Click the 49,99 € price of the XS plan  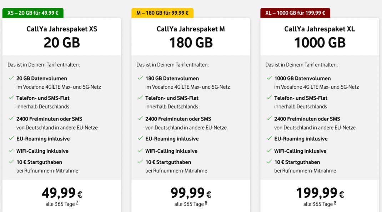coord(62,193)
